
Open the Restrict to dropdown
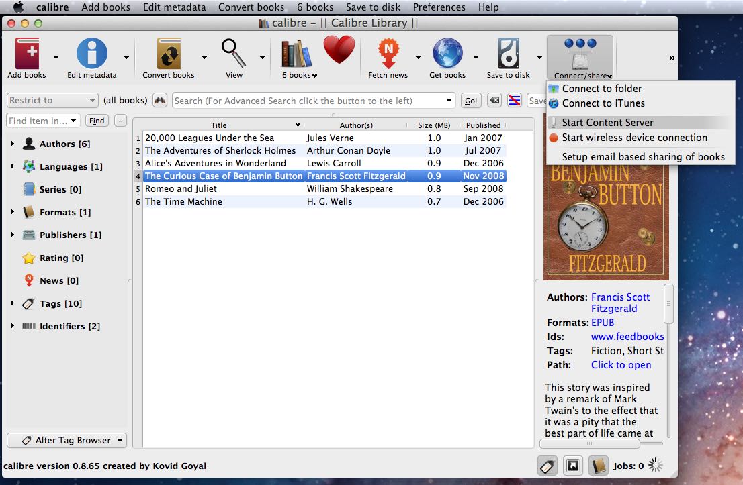52,101
